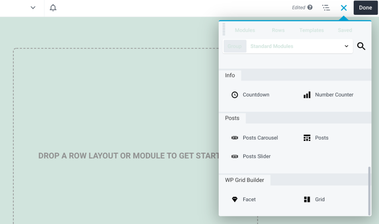
Task: Select the Facet module label
Action: [249, 200]
